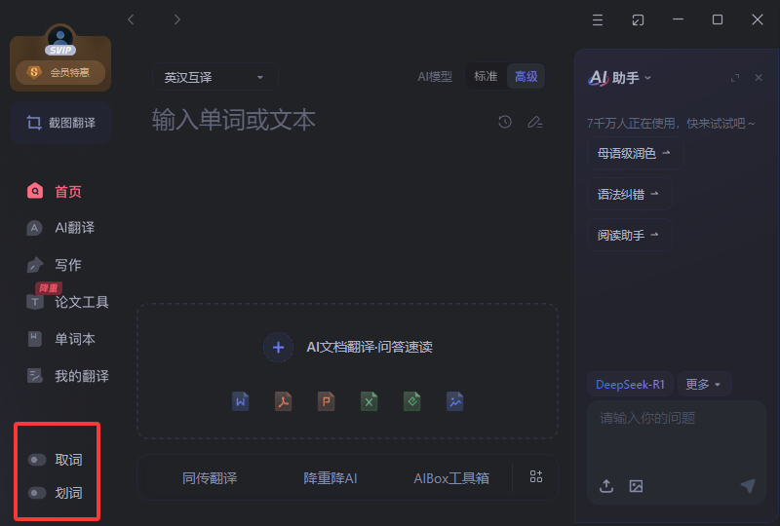780x526 pixels.
Task: Open the more-tools grid icon
Action: tap(535, 476)
